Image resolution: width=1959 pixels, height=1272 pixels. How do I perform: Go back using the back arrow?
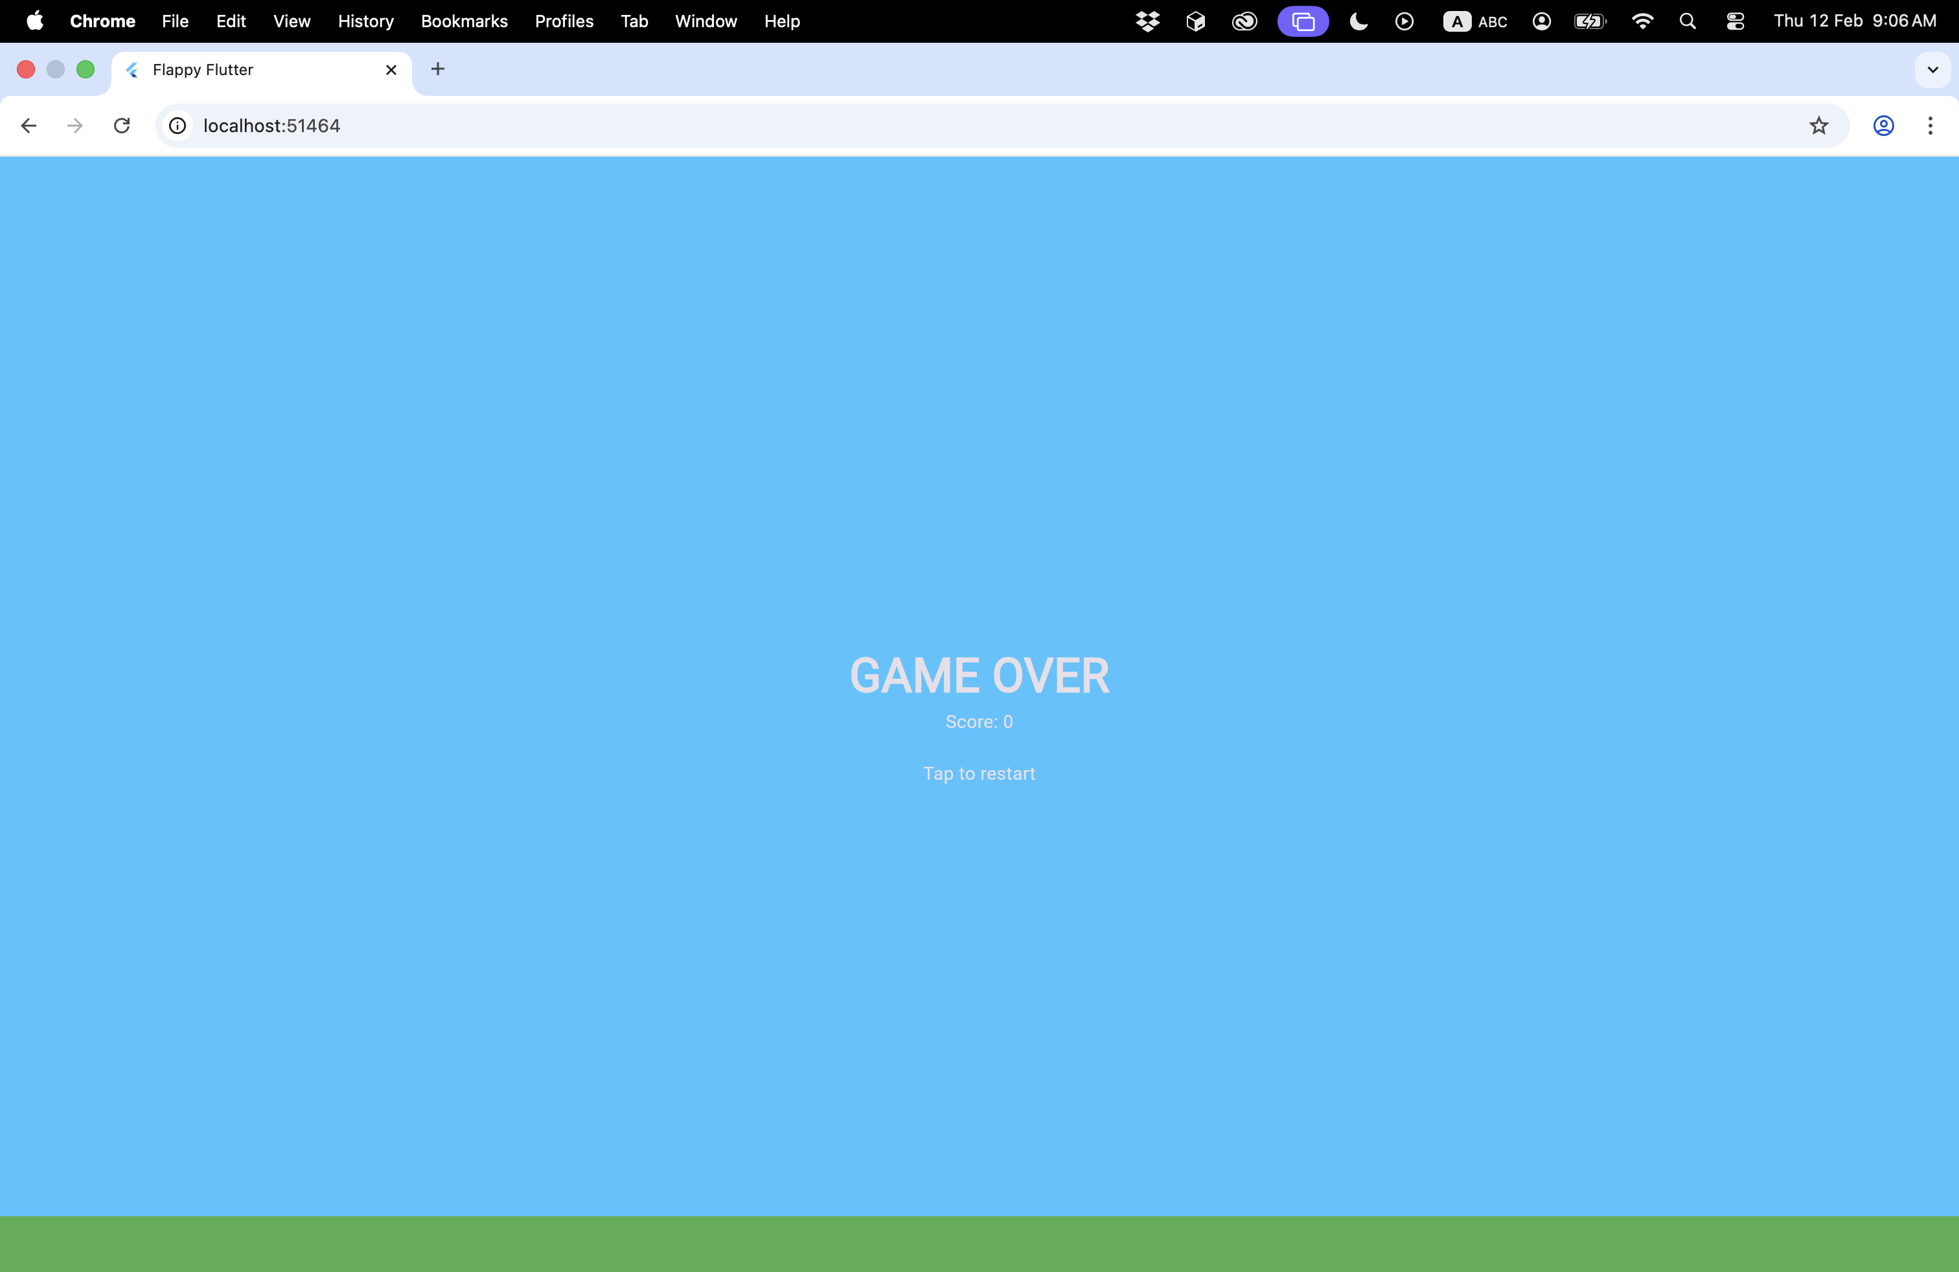(x=29, y=125)
